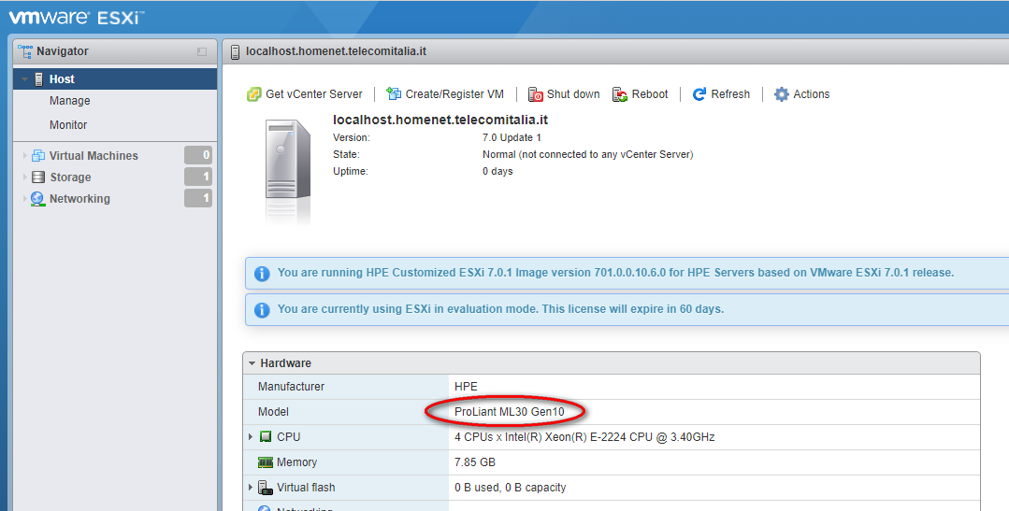Click the Reboot icon
Viewport: 1009px width, 511px height.
[620, 94]
